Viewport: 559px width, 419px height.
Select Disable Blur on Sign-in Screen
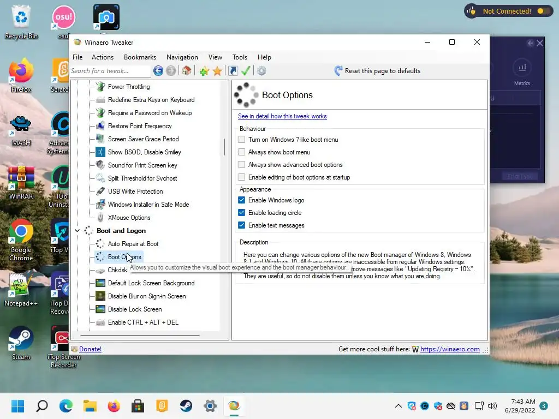[x=147, y=296]
